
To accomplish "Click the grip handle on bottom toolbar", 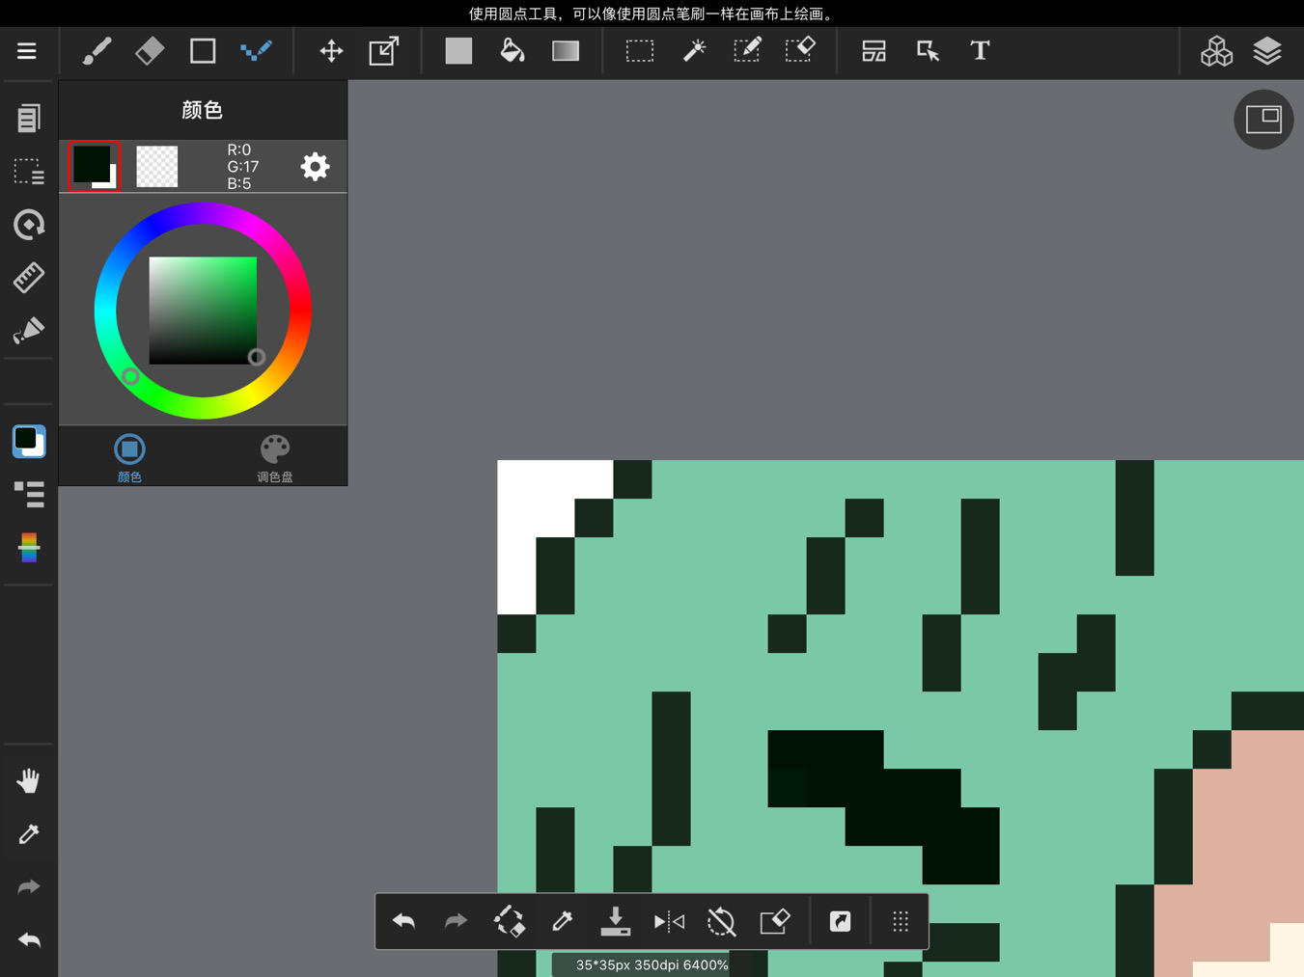I will 901,922.
